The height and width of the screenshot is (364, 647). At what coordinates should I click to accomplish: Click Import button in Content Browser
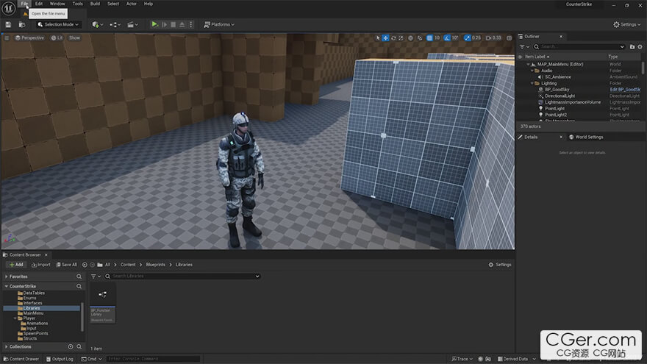tap(41, 265)
